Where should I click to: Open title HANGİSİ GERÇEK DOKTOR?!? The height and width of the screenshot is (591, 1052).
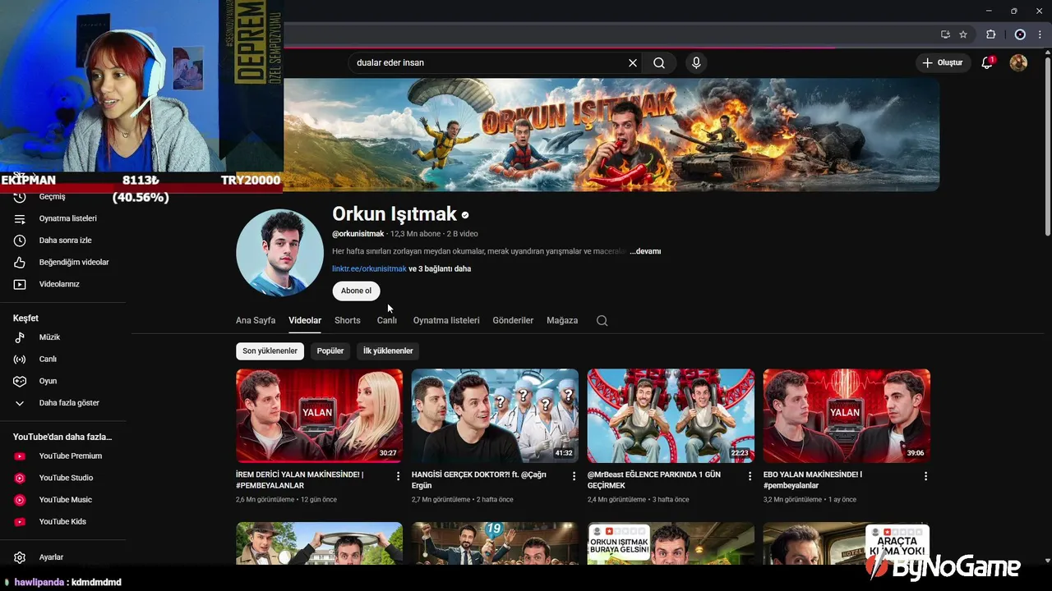coord(478,479)
